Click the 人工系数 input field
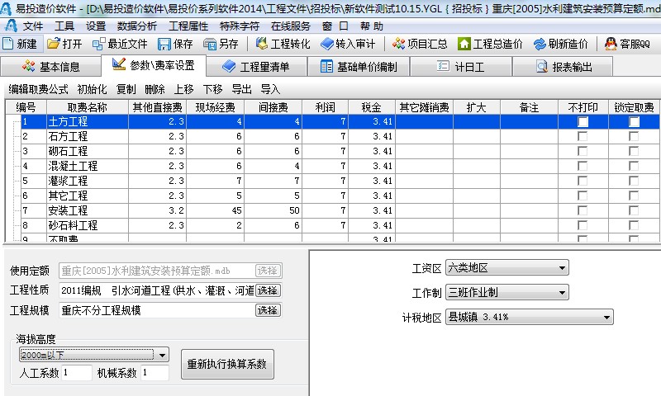 (x=76, y=373)
